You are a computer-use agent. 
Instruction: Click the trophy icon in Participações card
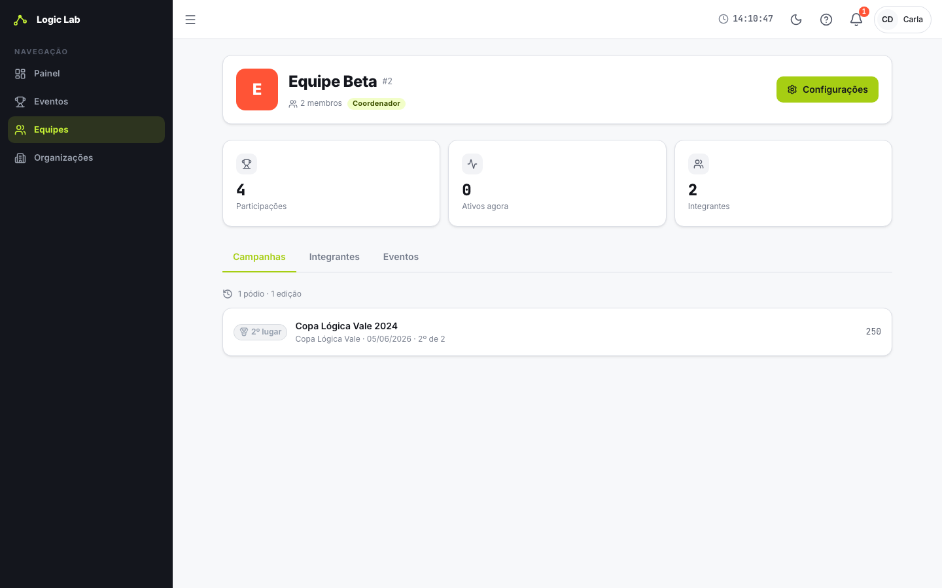coord(247,164)
